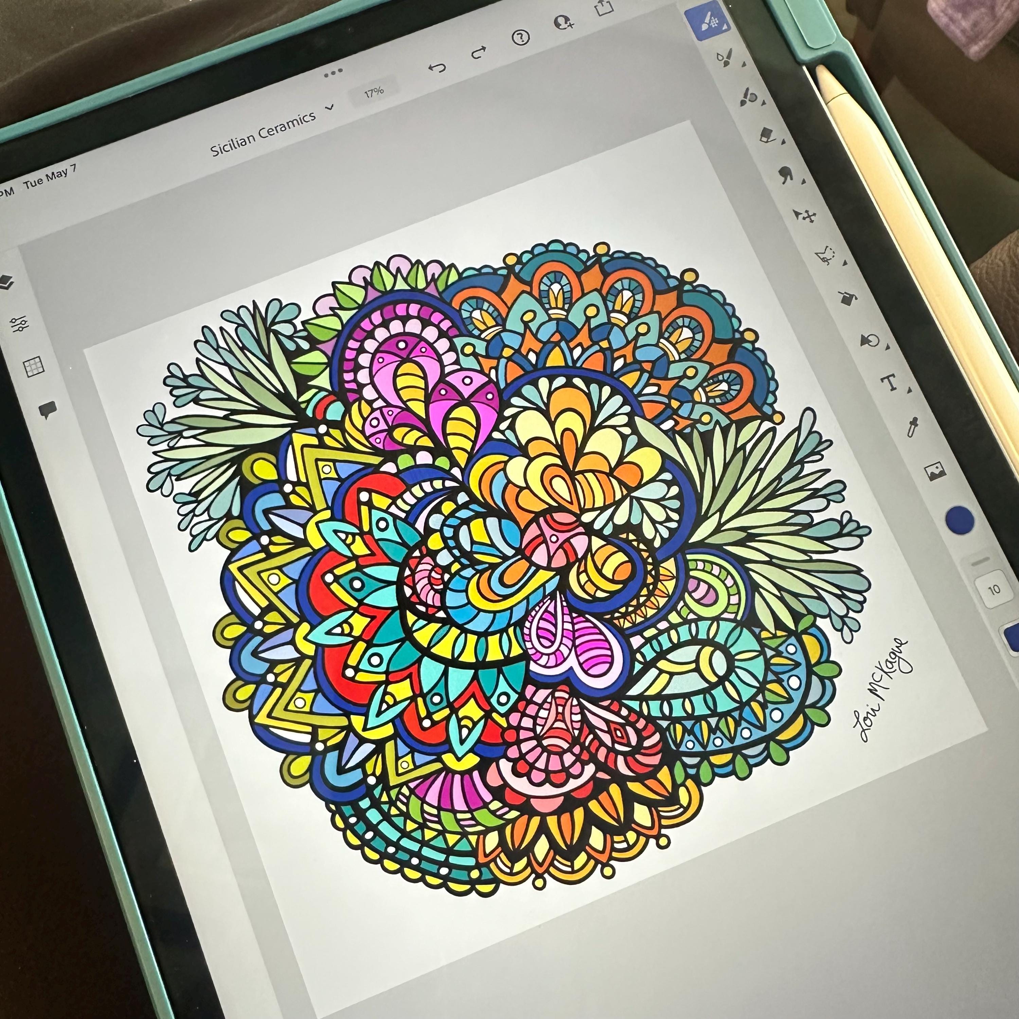Tap the Tue May 7 date
Screen dimensions: 1019x1019
click(50, 177)
